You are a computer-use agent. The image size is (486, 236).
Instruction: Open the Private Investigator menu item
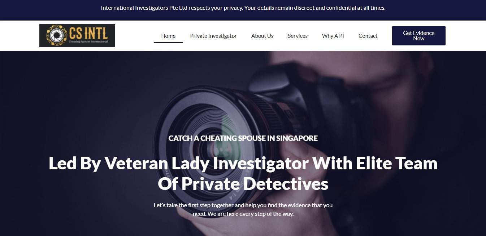point(213,36)
